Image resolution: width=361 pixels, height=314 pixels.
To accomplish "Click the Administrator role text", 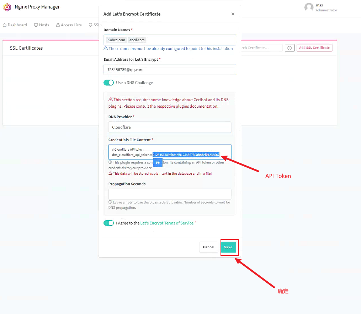I will [x=326, y=10].
